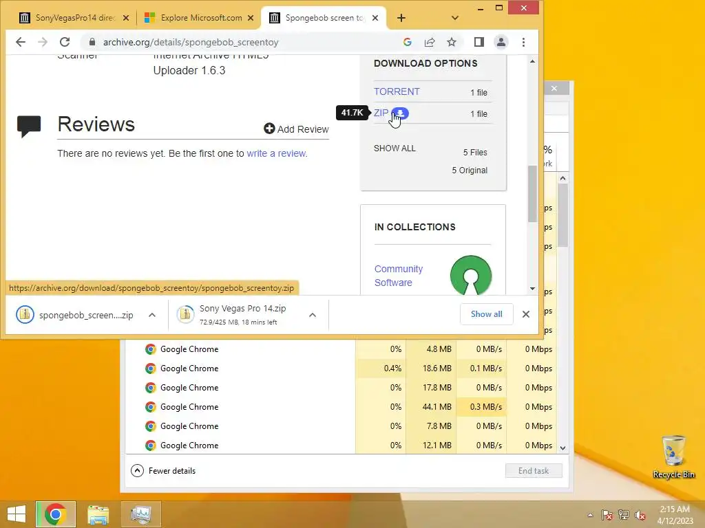Click Chrome taskbar icon
The width and height of the screenshot is (705, 528).
point(55,514)
